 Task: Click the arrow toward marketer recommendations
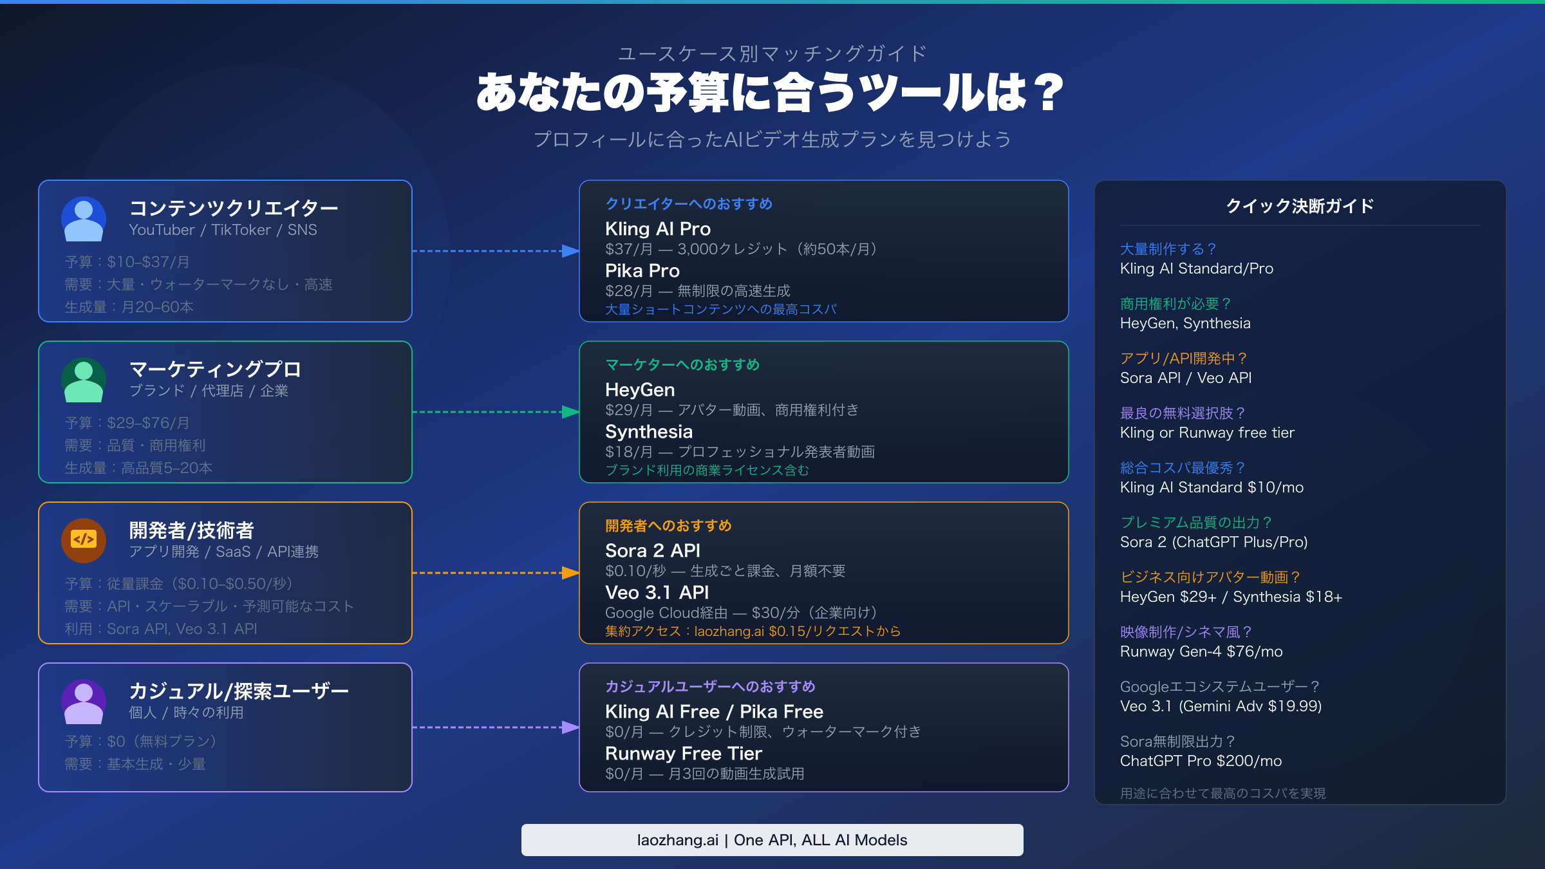[x=496, y=411]
